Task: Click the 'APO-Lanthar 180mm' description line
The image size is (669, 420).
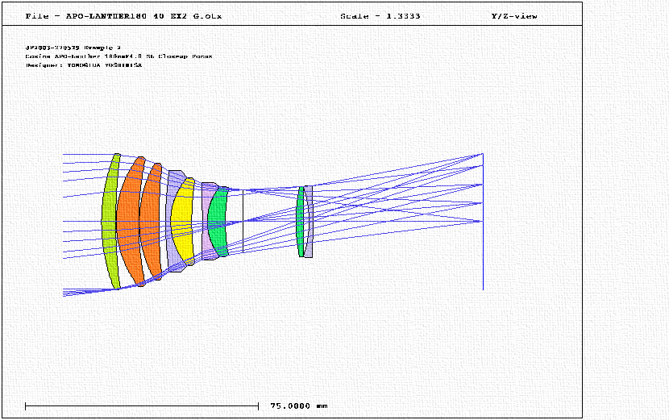Action: tap(118, 56)
